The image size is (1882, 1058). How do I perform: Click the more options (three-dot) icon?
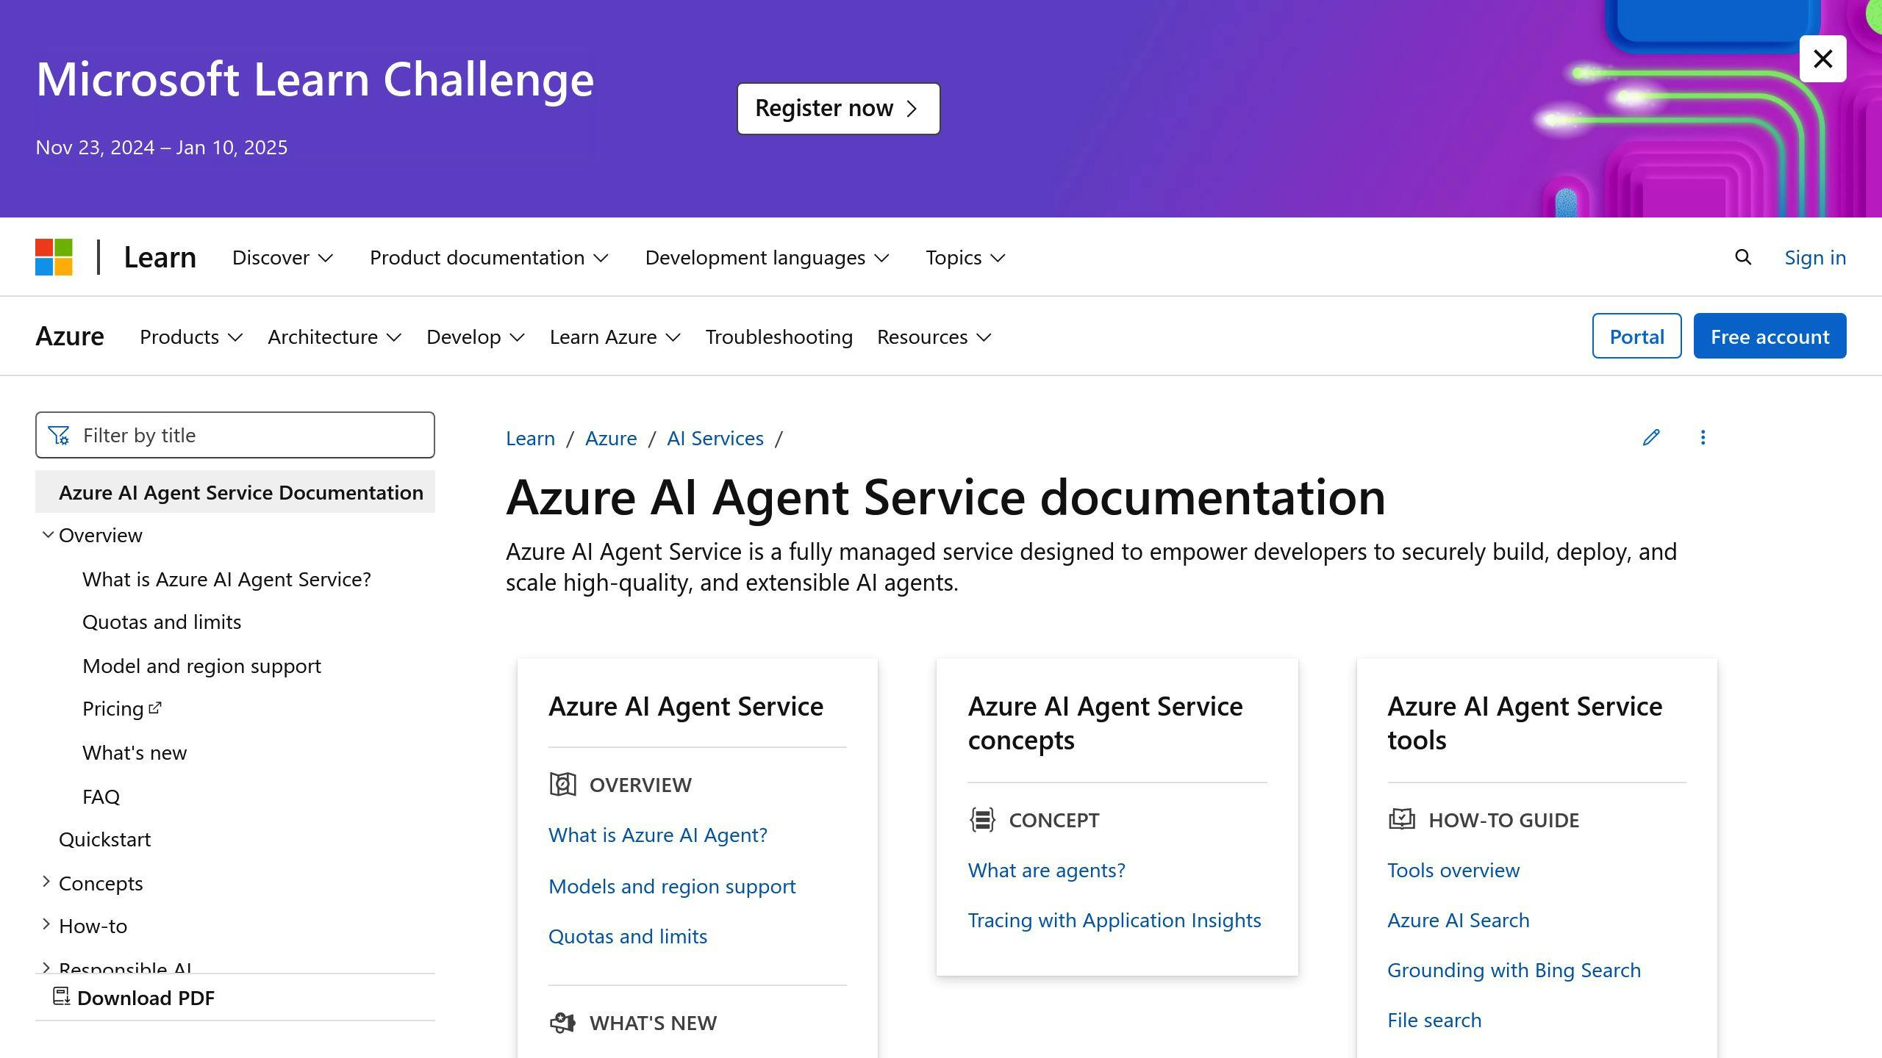point(1703,436)
